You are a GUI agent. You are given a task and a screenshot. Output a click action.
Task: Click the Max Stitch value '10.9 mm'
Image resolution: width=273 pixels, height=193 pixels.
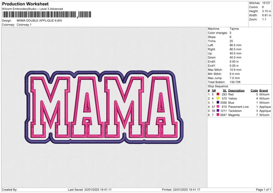click(235, 70)
